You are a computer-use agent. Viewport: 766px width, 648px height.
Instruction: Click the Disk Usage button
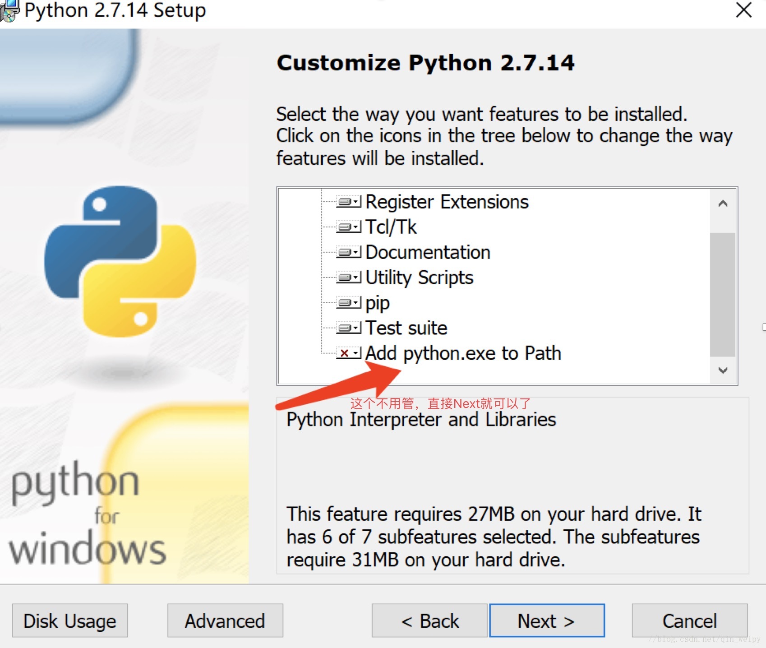(x=70, y=621)
